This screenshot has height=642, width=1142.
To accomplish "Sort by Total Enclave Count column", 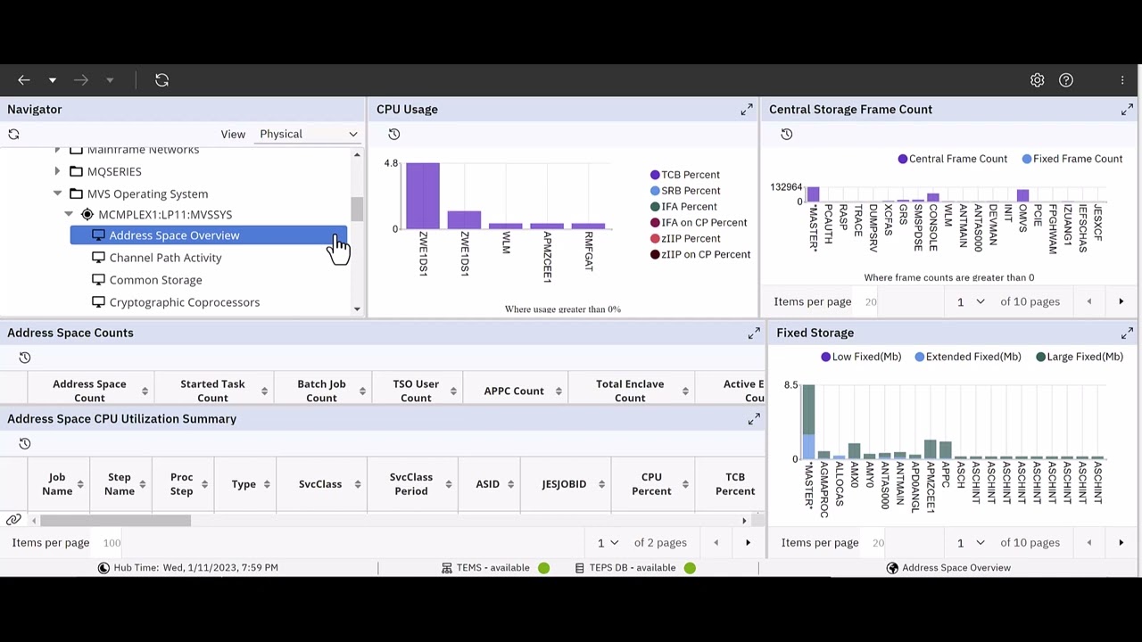I will pos(685,391).
